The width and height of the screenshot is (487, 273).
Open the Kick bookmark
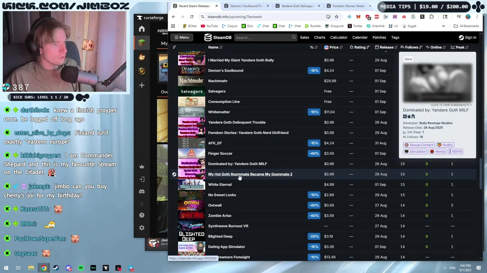click(247, 26)
